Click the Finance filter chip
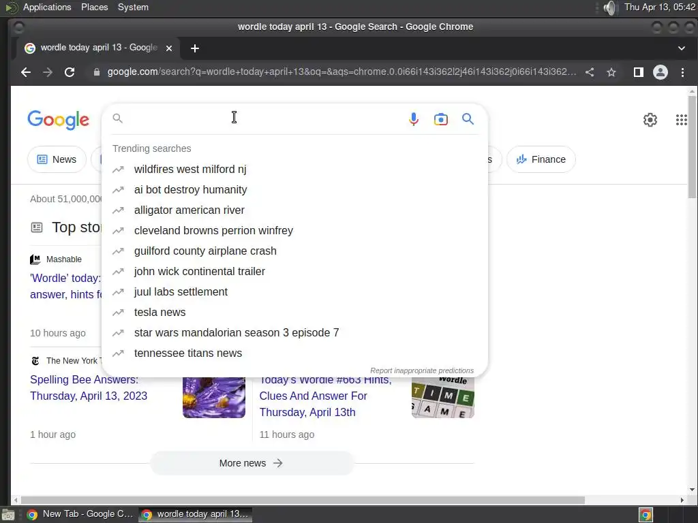 [x=541, y=159]
